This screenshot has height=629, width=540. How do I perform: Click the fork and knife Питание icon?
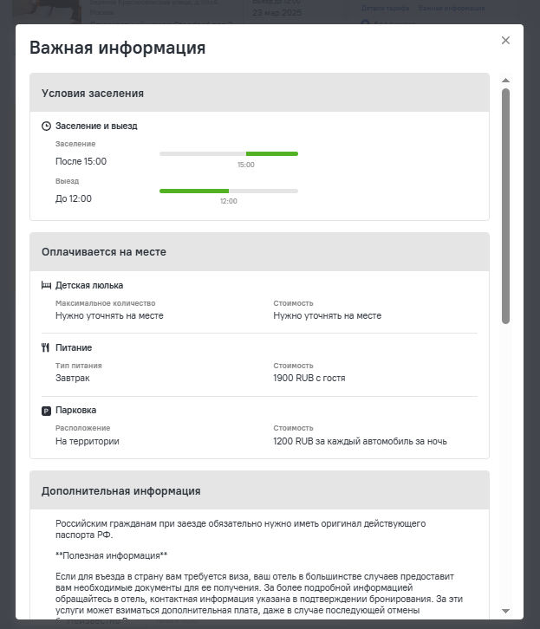pyautogui.click(x=45, y=347)
